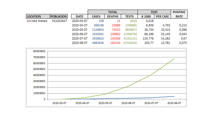Select the X 1000 column header
This screenshot has height=118, width=213.
(x=146, y=16)
